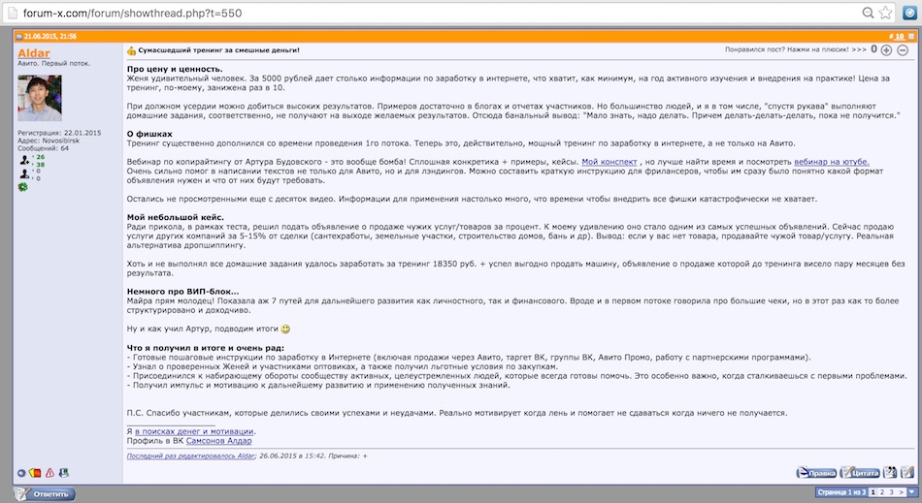Click the small square icon beside post #10
The height and width of the screenshot is (503, 922).
click(911, 37)
